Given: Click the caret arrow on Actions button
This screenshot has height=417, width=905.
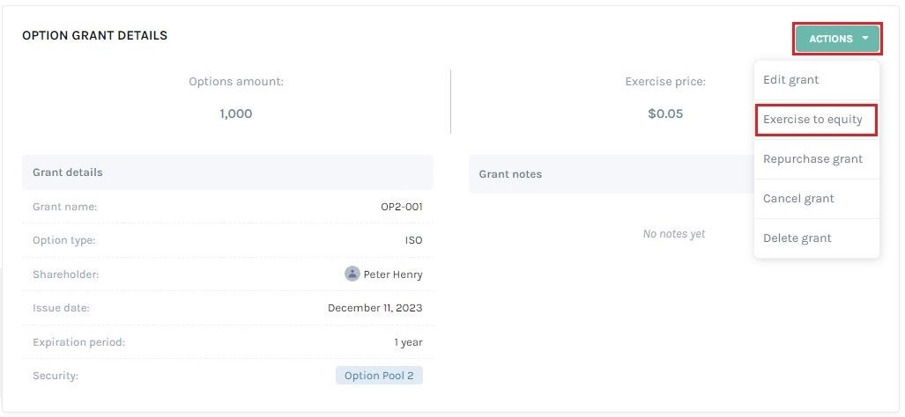Looking at the screenshot, I should (865, 39).
